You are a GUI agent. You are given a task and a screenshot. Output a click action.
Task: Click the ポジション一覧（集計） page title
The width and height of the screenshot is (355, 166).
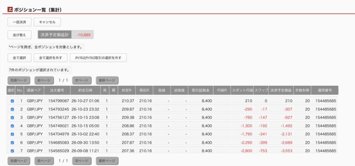38,10
